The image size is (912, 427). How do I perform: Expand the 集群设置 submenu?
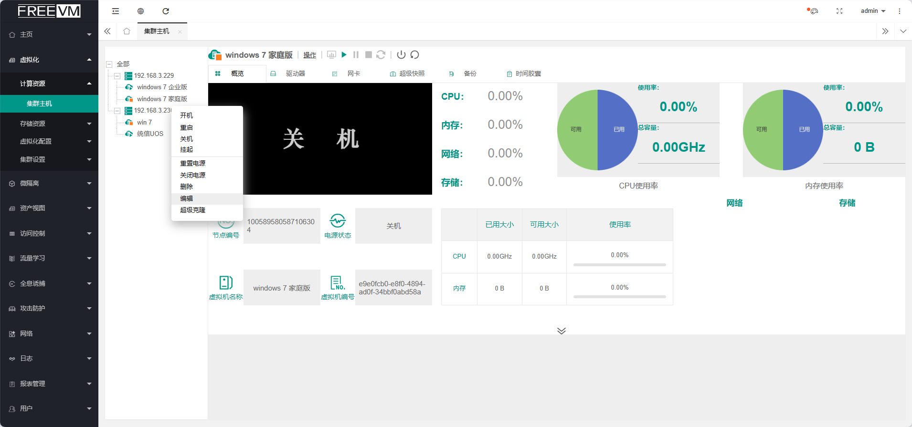[49, 159]
